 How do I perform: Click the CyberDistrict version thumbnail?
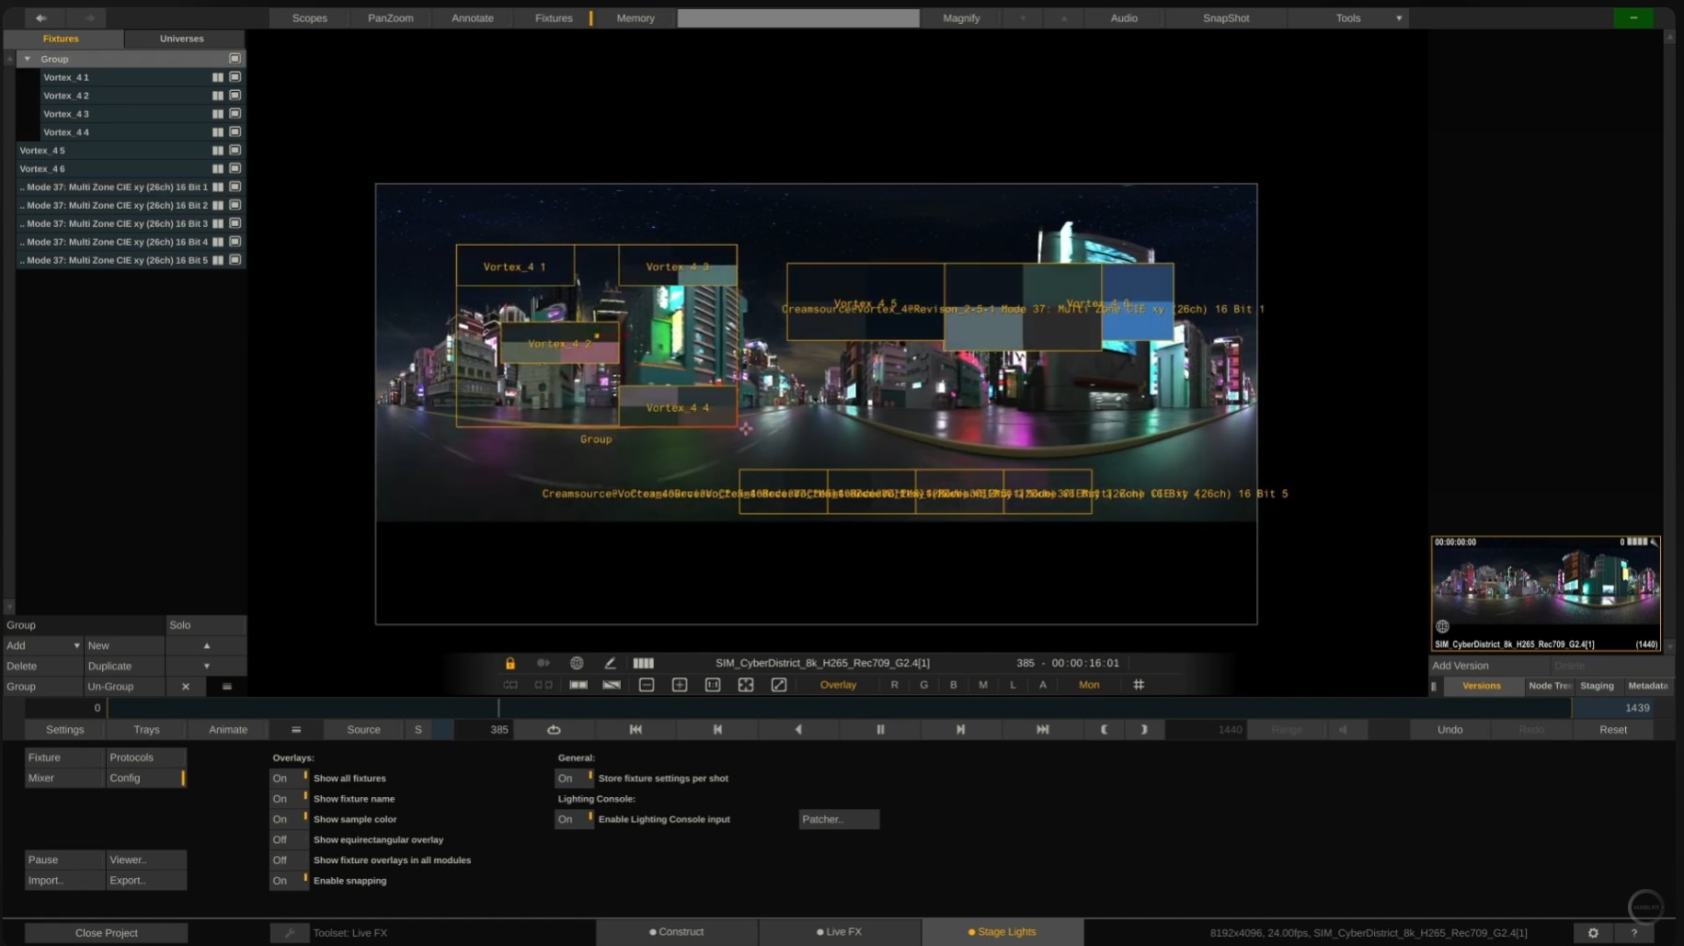pyautogui.click(x=1545, y=588)
